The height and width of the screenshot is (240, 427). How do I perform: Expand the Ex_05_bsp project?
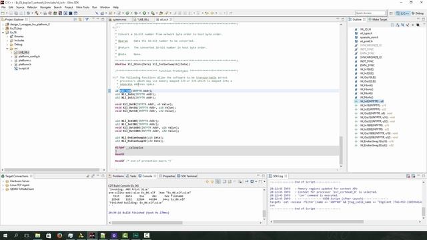pos(3,28)
